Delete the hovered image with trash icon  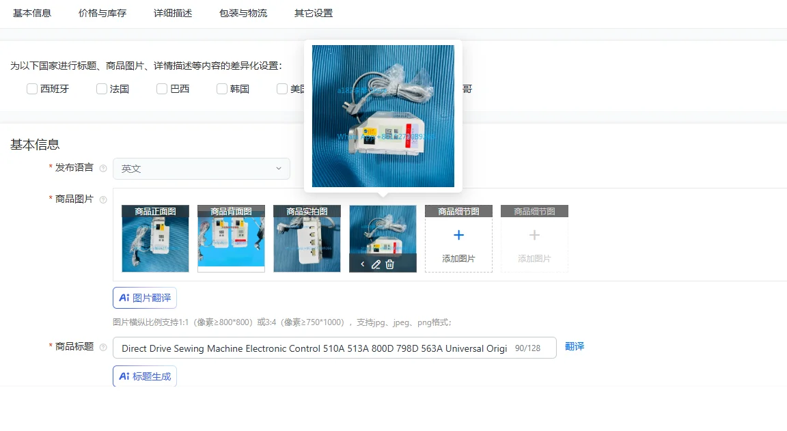[390, 264]
